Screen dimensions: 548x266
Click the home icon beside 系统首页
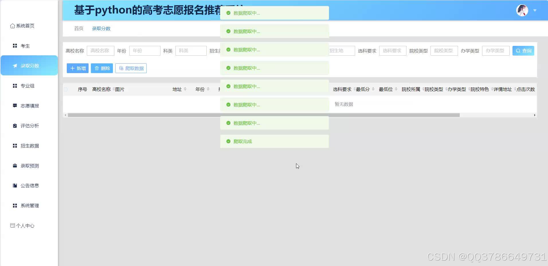click(x=12, y=26)
